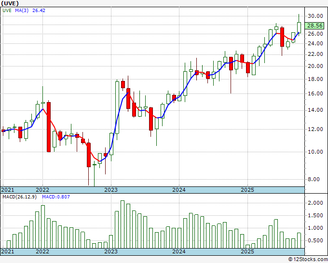Click 2022 on the MACD timeline

[42, 251]
